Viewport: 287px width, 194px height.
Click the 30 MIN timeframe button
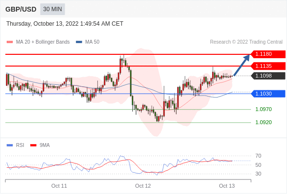(53, 9)
